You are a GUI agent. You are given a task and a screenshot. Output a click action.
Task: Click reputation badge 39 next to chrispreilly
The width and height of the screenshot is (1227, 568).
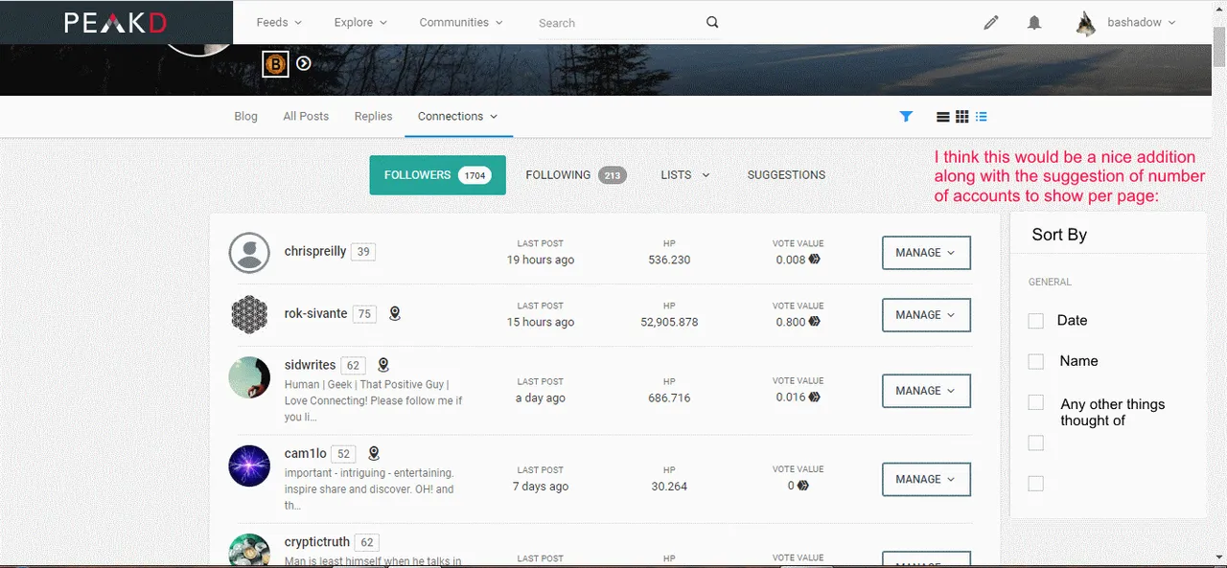[362, 252]
